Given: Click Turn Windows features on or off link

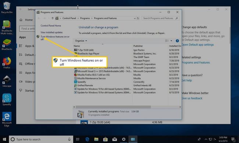Looking at the screenshot, I should click(x=55, y=38).
